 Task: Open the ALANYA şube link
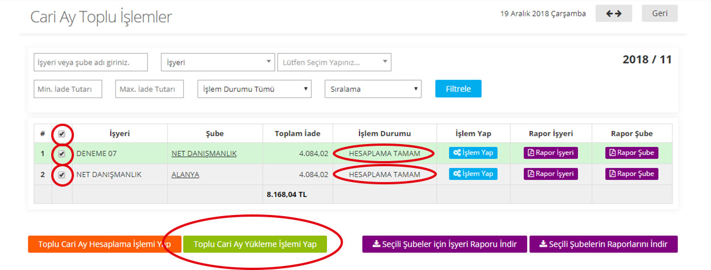tap(185, 175)
